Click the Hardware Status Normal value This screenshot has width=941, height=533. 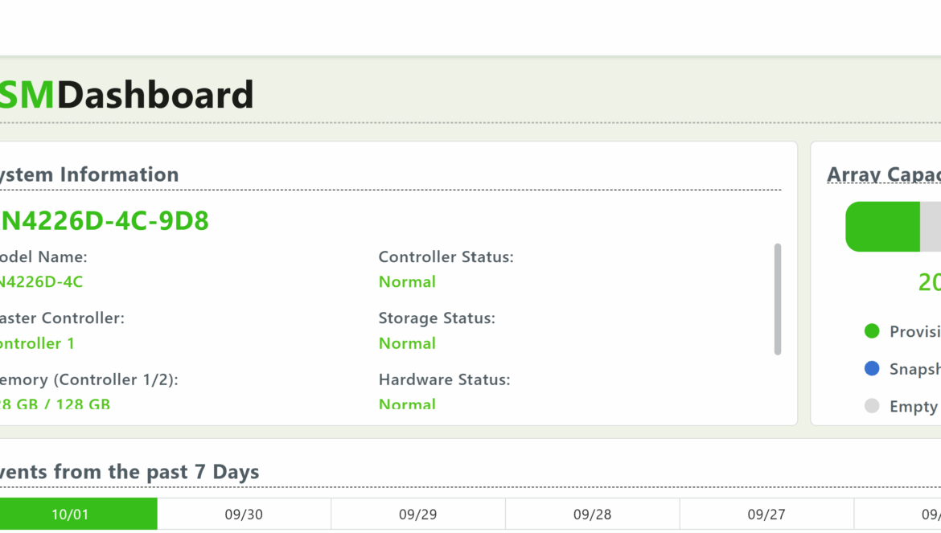pos(407,404)
